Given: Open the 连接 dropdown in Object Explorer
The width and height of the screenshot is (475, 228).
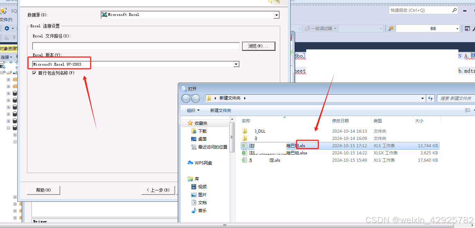Looking at the screenshot, I should coord(6,57).
